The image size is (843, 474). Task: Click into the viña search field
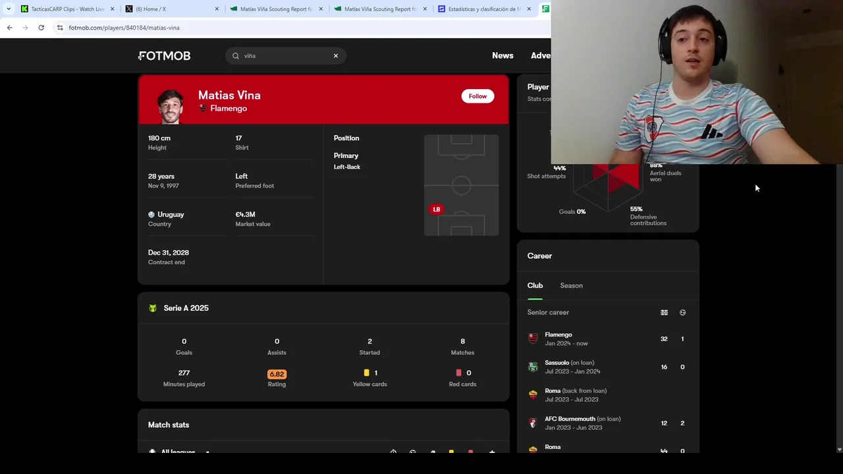(285, 56)
